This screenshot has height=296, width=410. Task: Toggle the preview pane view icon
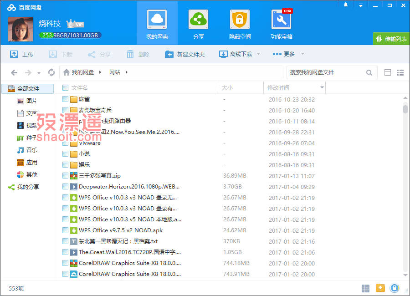(388, 72)
